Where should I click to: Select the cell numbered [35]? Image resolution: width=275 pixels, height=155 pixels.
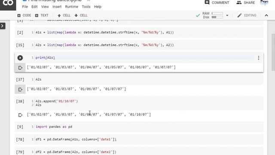point(20,45)
